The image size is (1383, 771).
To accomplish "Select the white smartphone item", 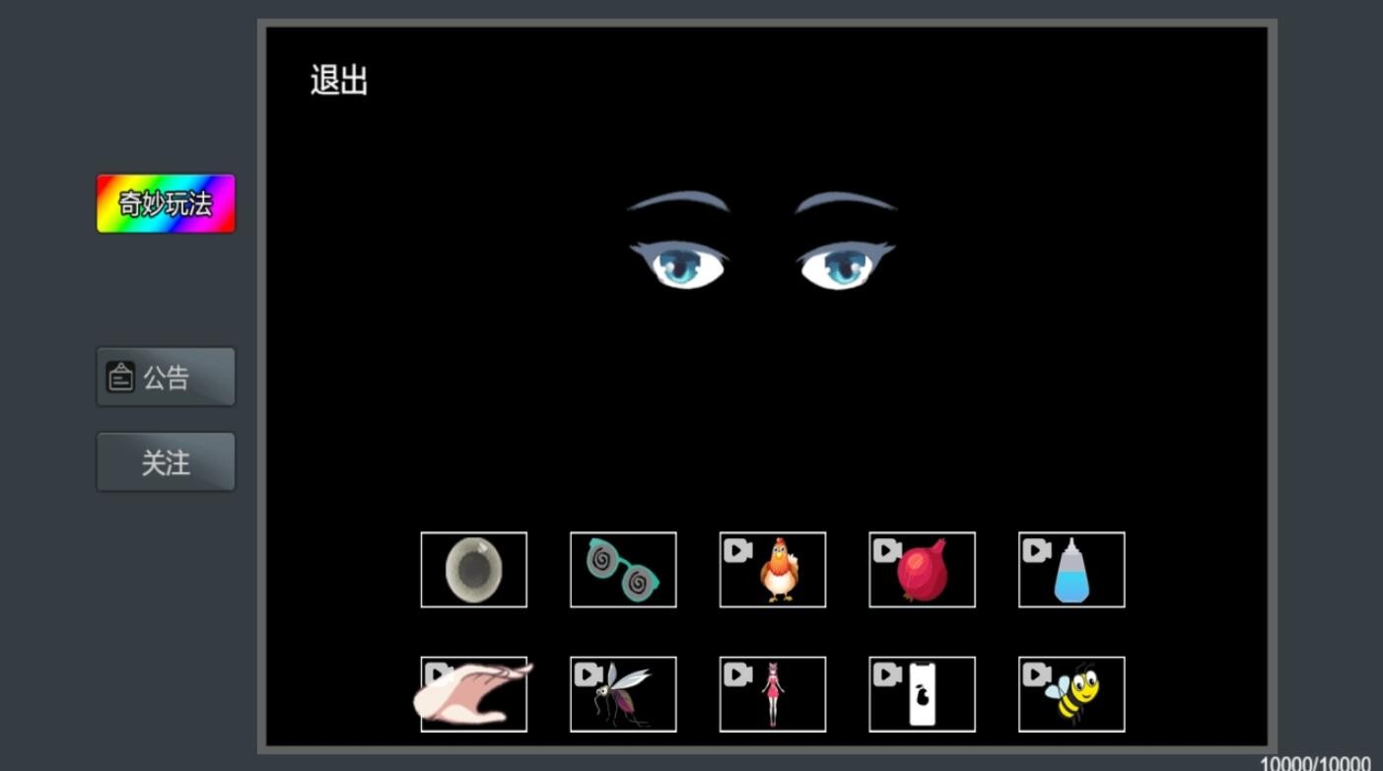I will (922, 694).
